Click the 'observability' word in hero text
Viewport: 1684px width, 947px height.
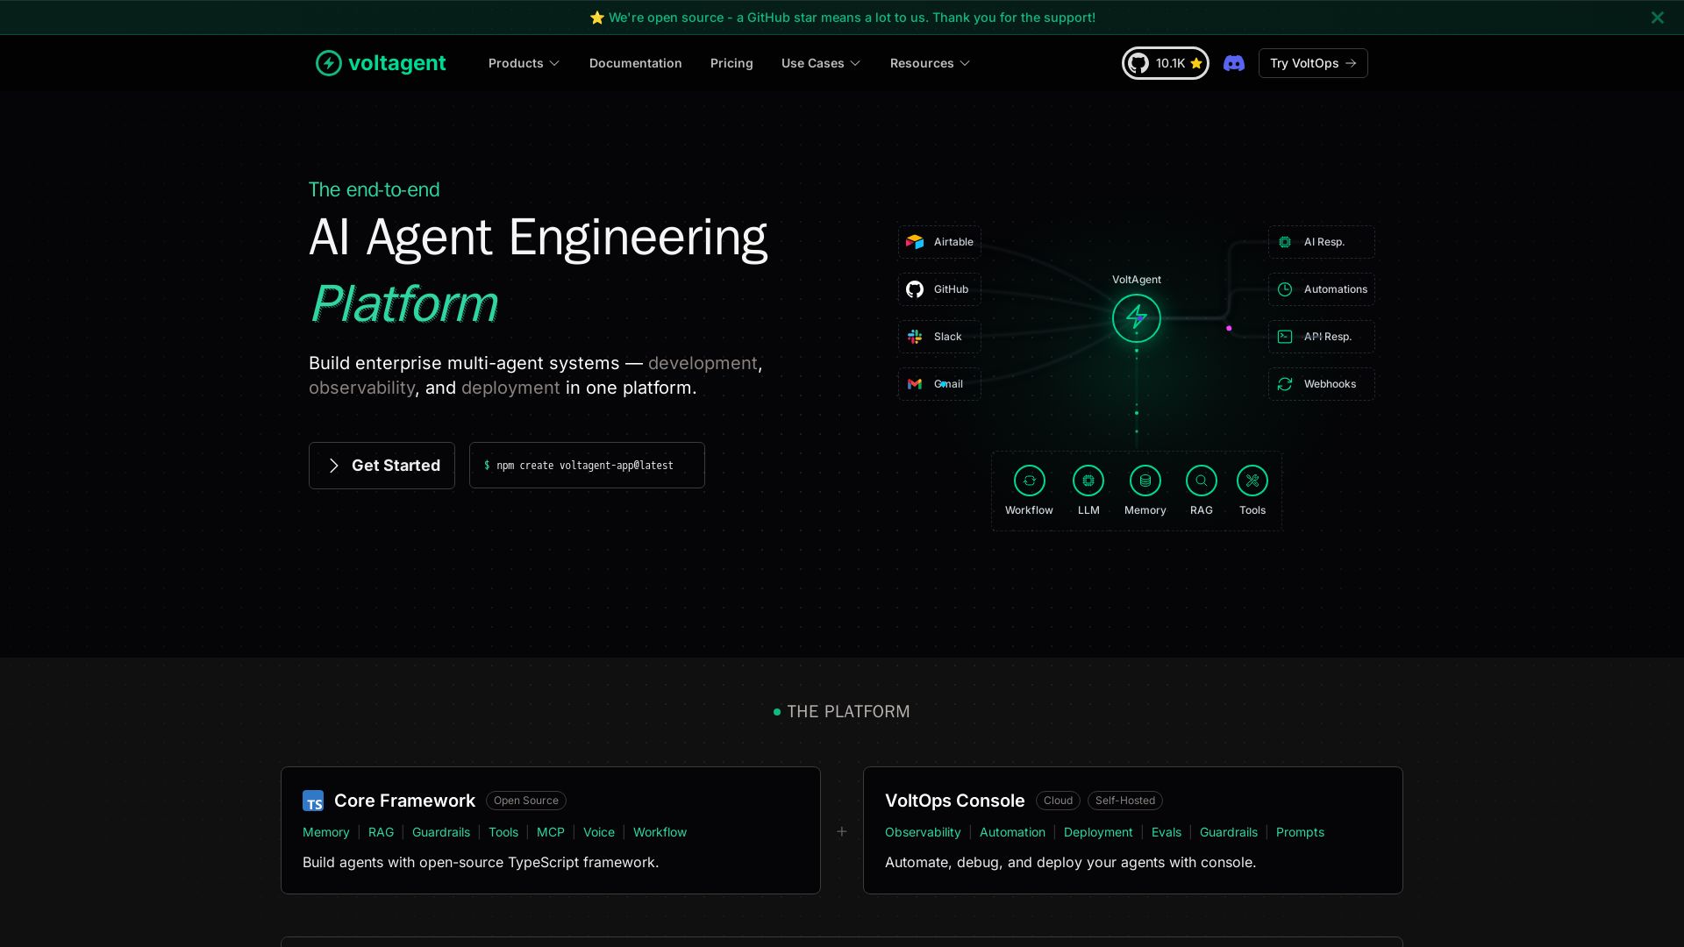[361, 388]
